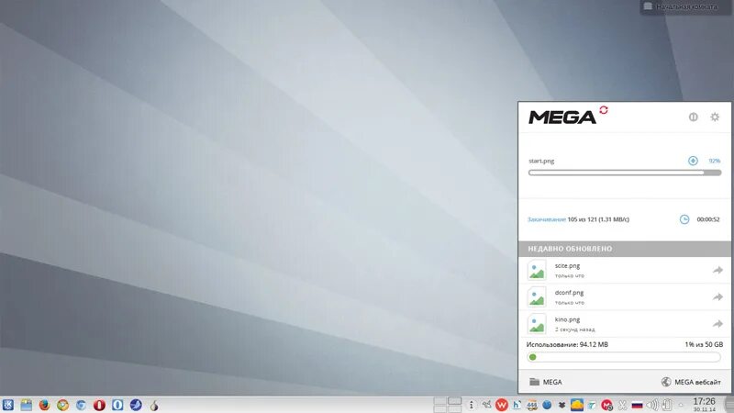Click "1% из 50 GB" quota text
Viewport: 734px width, 413px height.
[704, 344]
